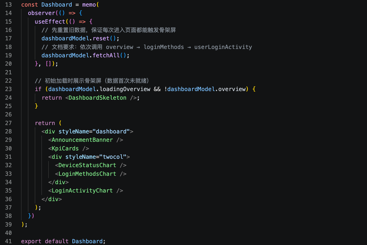Click 'Dashboard' in export default line
Screen dimensions: 367x245
87,241
